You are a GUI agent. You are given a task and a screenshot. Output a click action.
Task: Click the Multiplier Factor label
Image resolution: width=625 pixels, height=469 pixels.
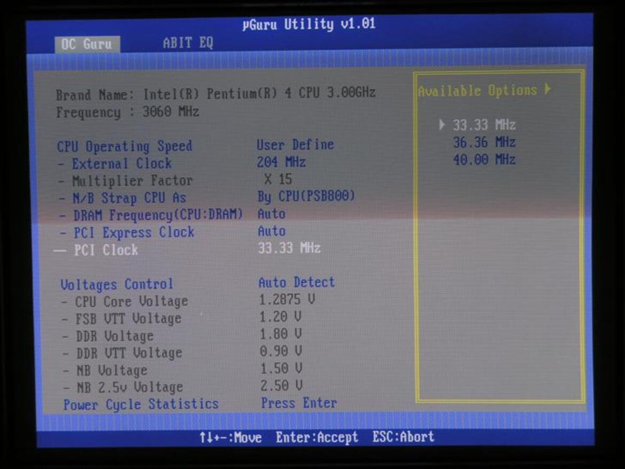pos(133,181)
